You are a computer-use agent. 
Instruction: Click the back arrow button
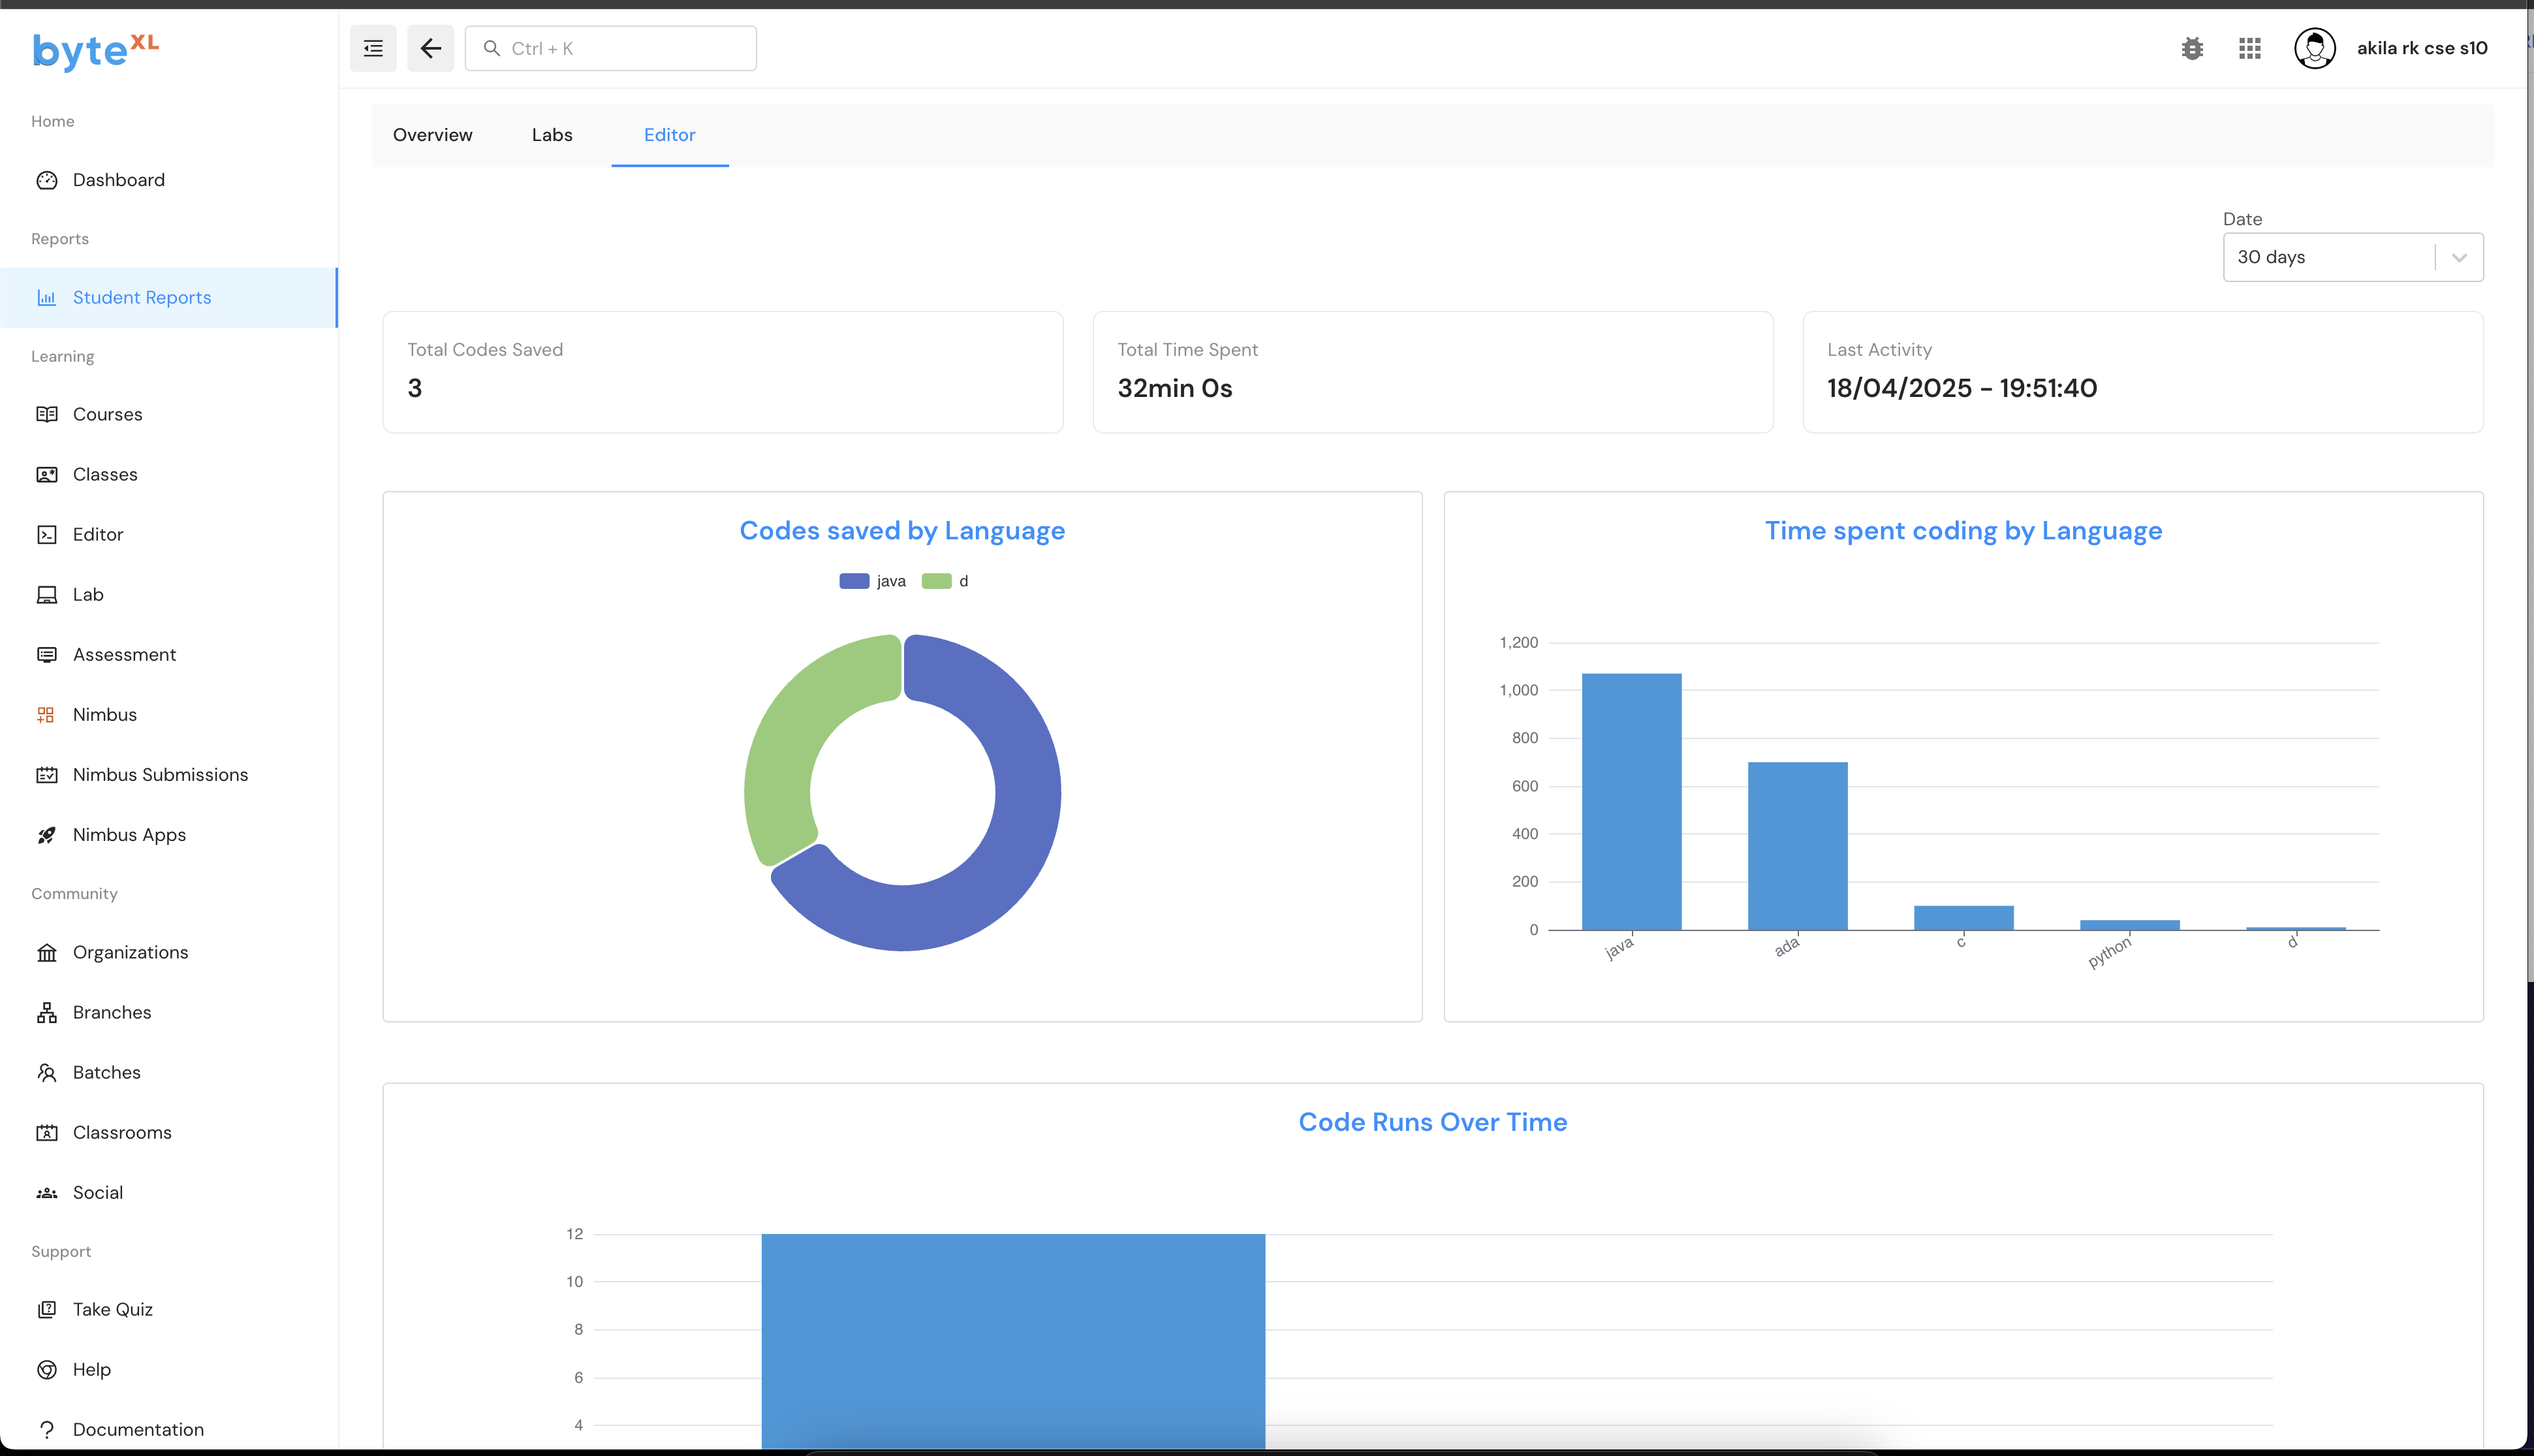point(431,48)
